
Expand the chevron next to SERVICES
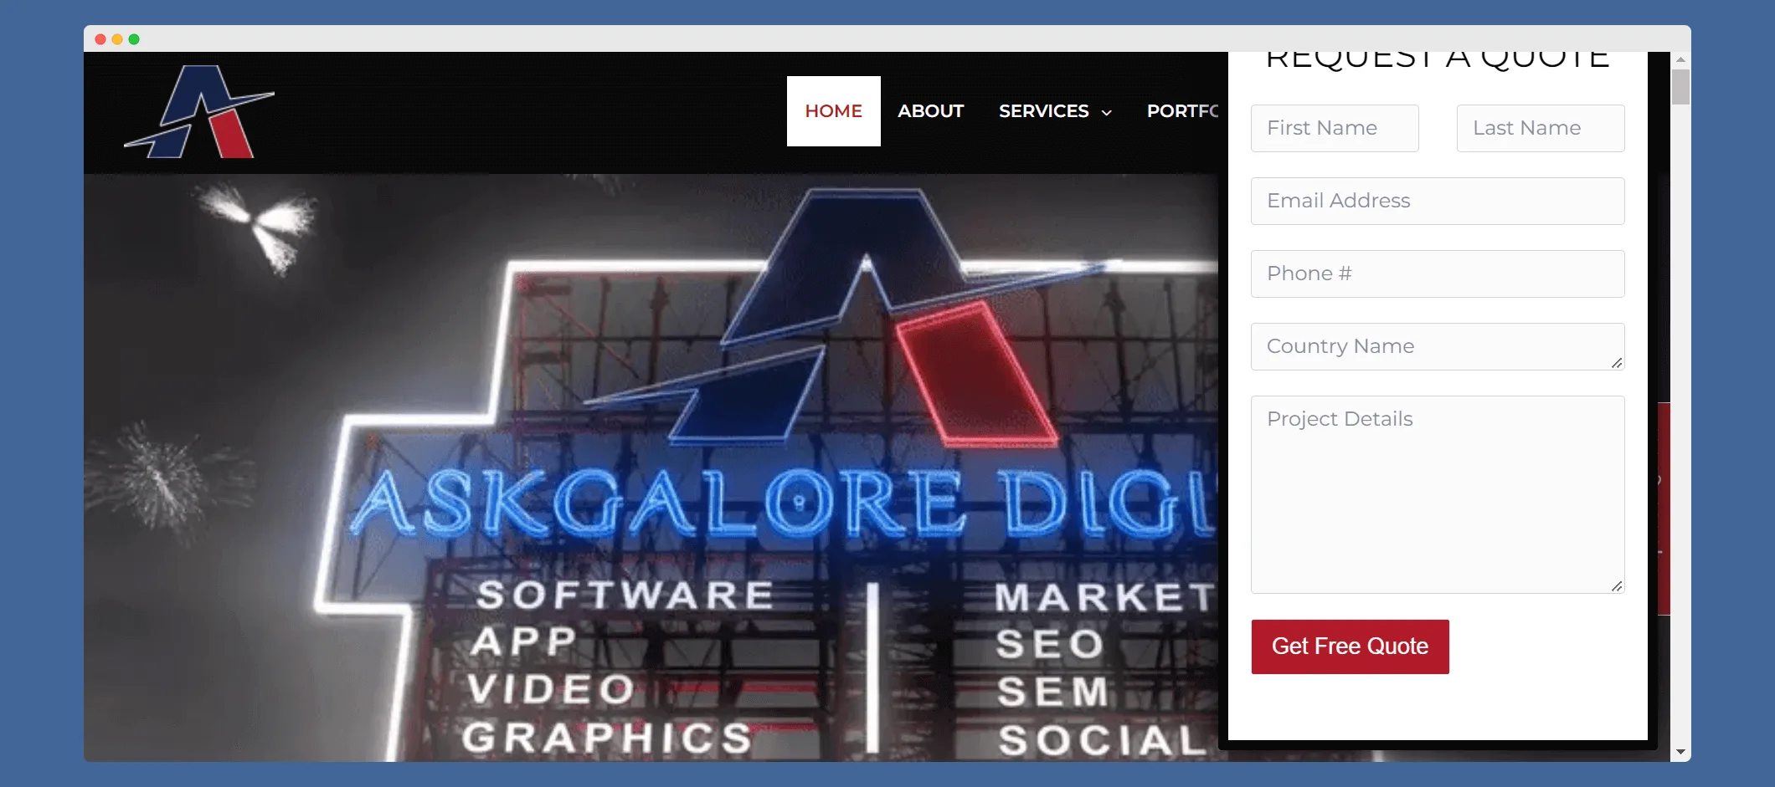pyautogui.click(x=1107, y=113)
